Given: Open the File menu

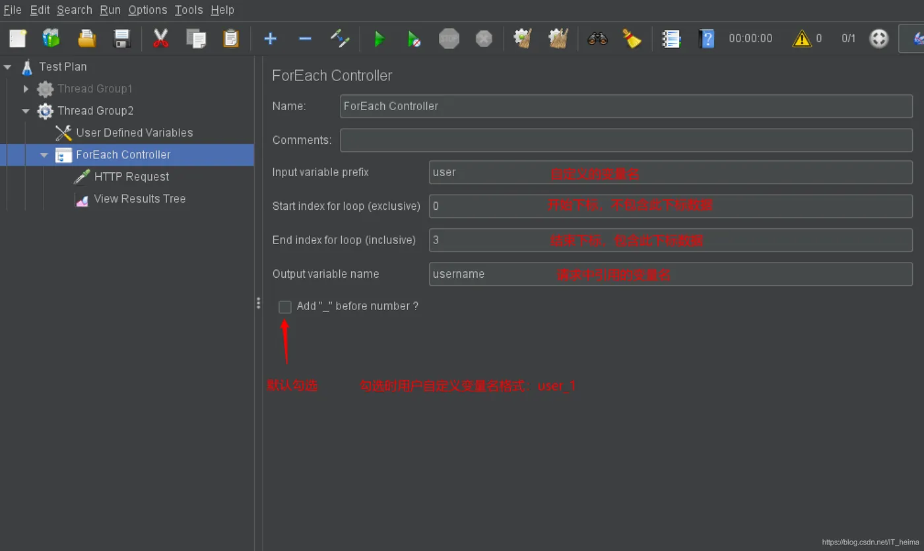Looking at the screenshot, I should [13, 10].
